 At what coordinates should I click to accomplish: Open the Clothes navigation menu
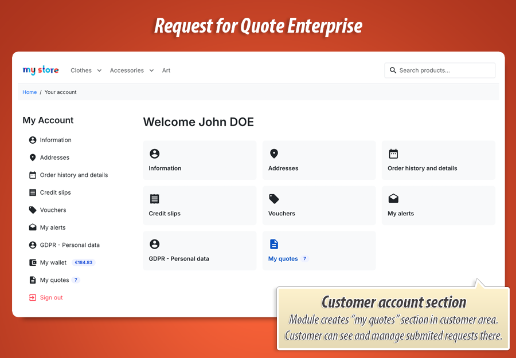tap(81, 70)
